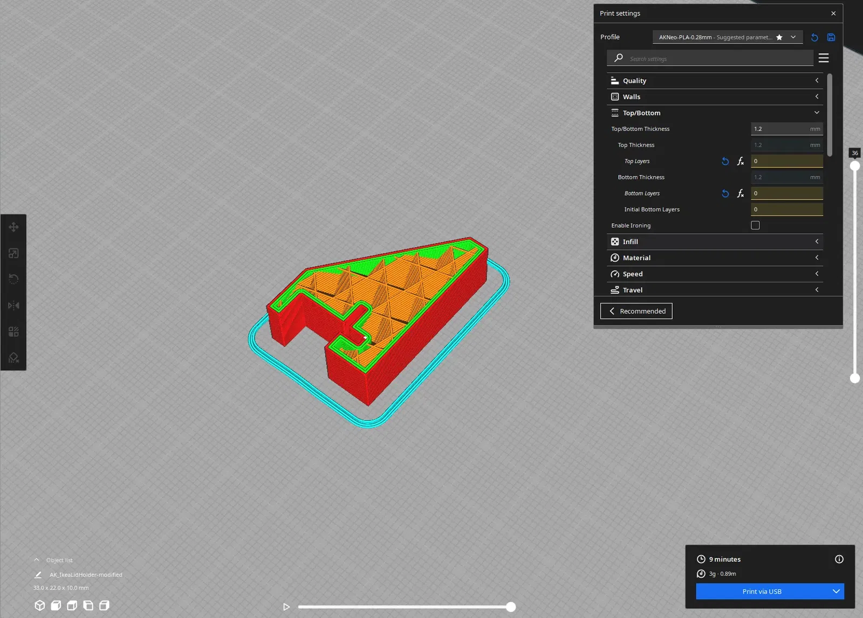This screenshot has height=618, width=863.
Task: Edit the Initial Bottom Layers value field
Action: [x=787, y=209]
